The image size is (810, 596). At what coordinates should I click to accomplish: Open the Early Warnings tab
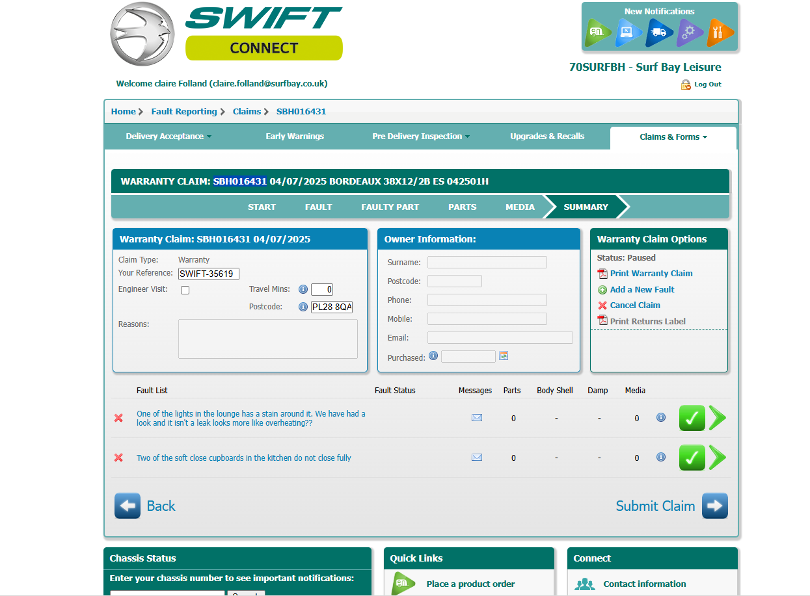295,136
